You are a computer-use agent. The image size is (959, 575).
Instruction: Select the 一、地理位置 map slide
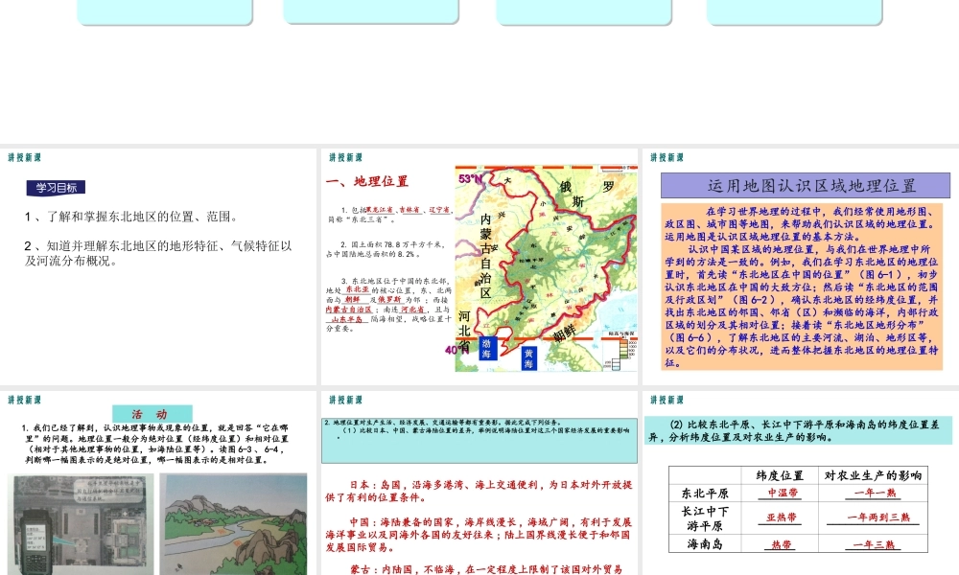point(479,265)
